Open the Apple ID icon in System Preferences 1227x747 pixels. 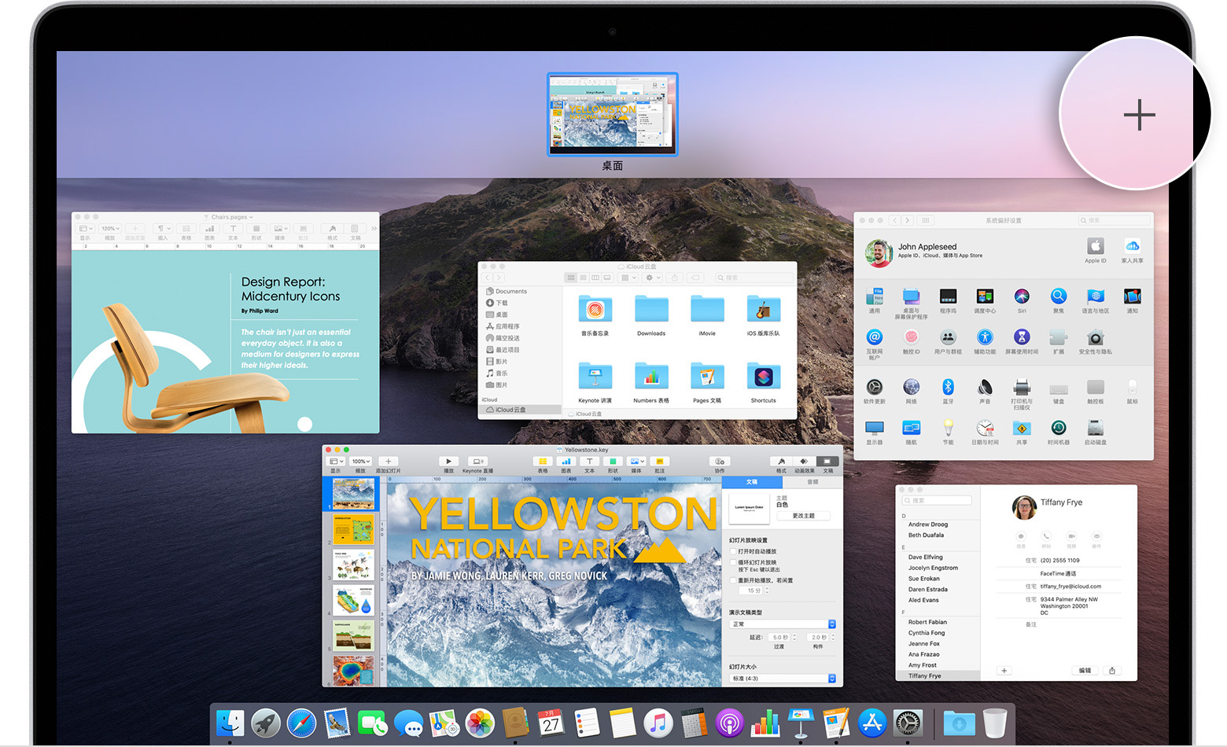point(1095,245)
